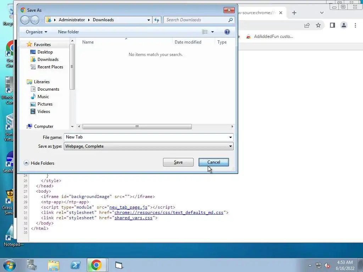This screenshot has height=272, width=363.
Task: Click Chrome icon in the taskbar
Action: pyautogui.click(x=96, y=265)
